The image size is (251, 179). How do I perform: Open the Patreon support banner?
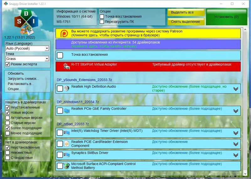148,33
